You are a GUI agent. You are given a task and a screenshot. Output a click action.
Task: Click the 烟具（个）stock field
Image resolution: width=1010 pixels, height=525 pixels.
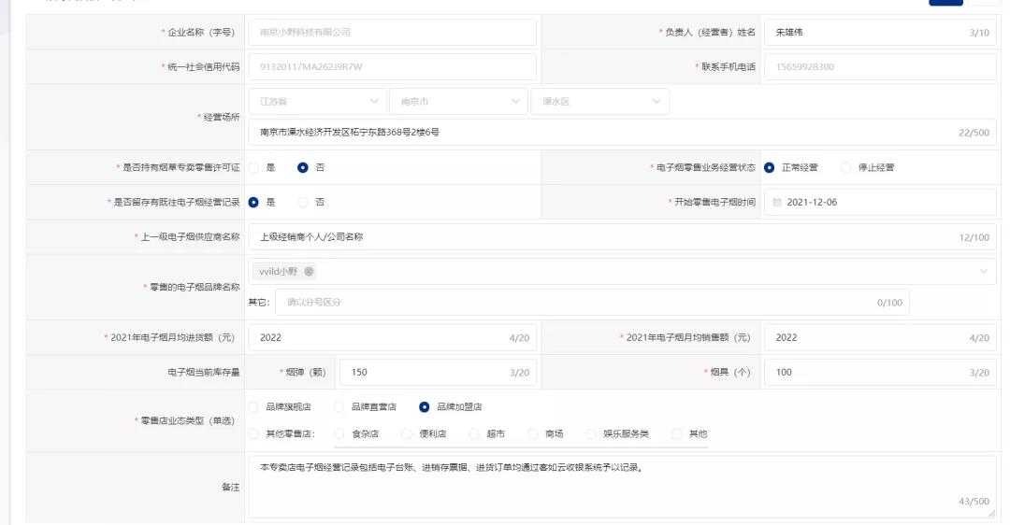tap(880, 372)
